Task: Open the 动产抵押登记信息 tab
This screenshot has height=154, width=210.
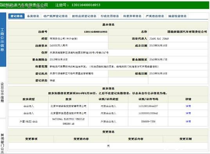Action: pos(56,16)
